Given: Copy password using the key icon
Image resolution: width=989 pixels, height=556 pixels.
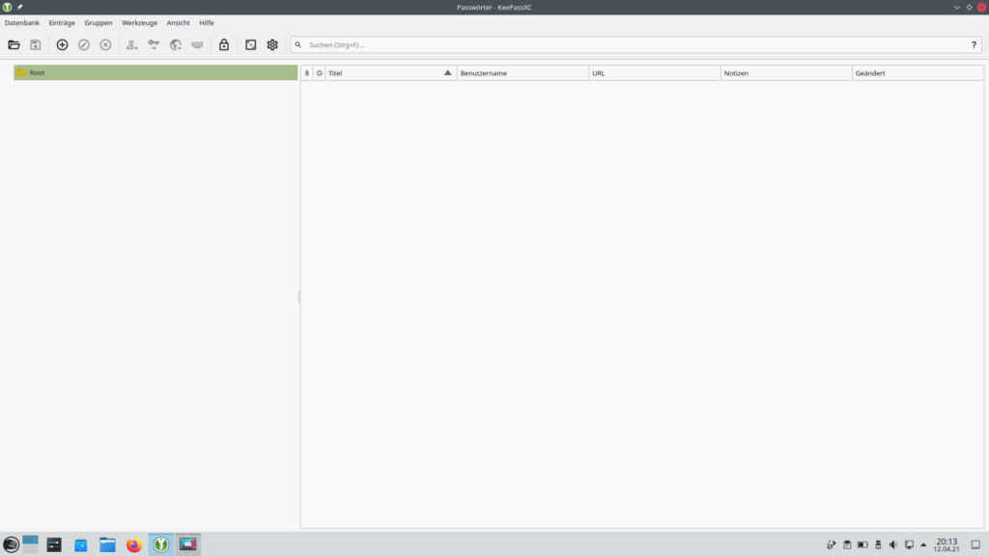Looking at the screenshot, I should (x=154, y=44).
